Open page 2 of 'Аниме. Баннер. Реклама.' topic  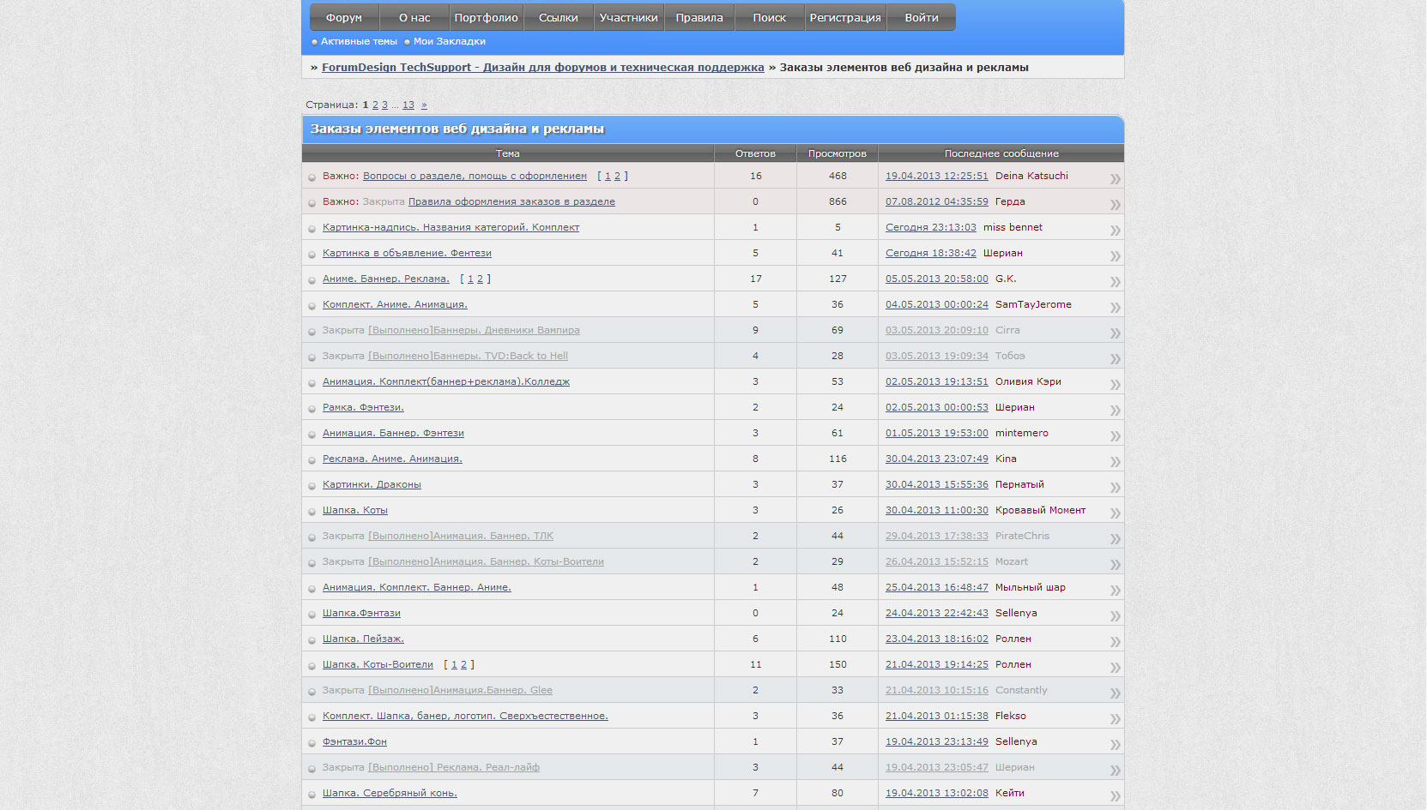click(x=480, y=279)
